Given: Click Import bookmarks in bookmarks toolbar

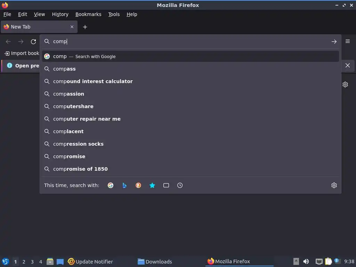Looking at the screenshot, I should pos(22,53).
